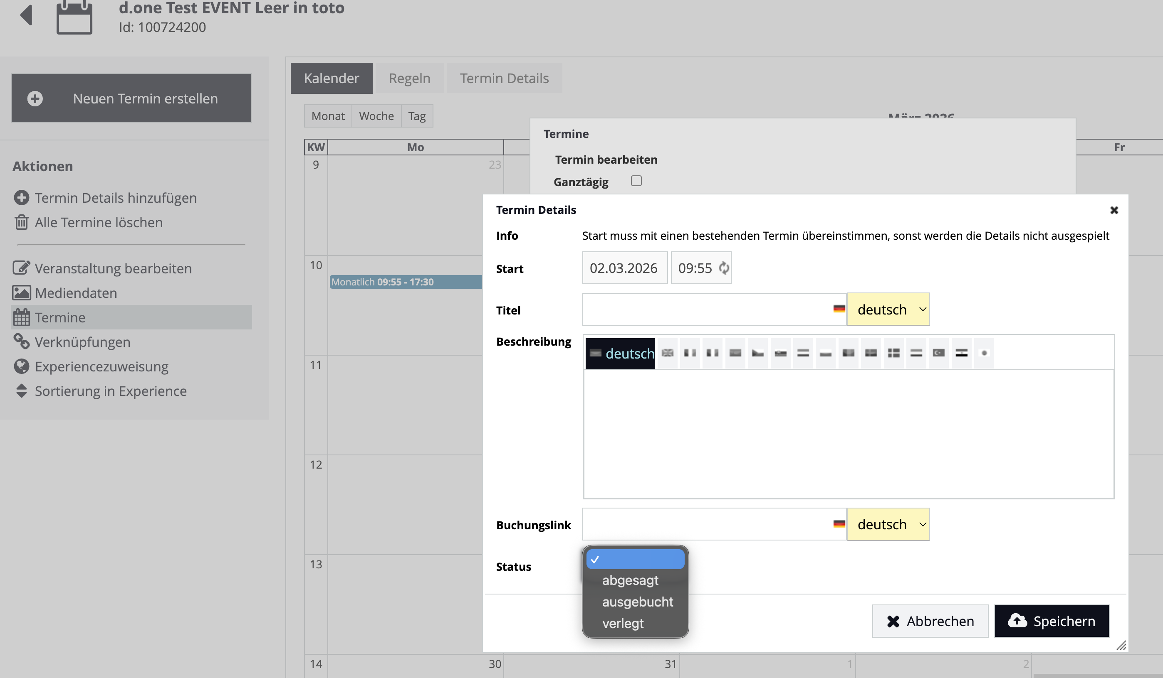Click the Titel text input field

pyautogui.click(x=706, y=309)
